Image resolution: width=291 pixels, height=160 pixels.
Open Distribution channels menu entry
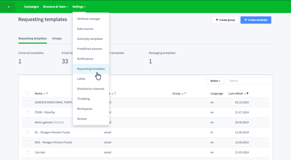point(91,89)
